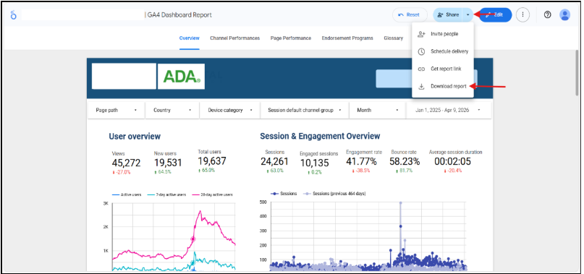The image size is (584, 274).
Task: Click the Active users legend entry
Action: point(127,194)
